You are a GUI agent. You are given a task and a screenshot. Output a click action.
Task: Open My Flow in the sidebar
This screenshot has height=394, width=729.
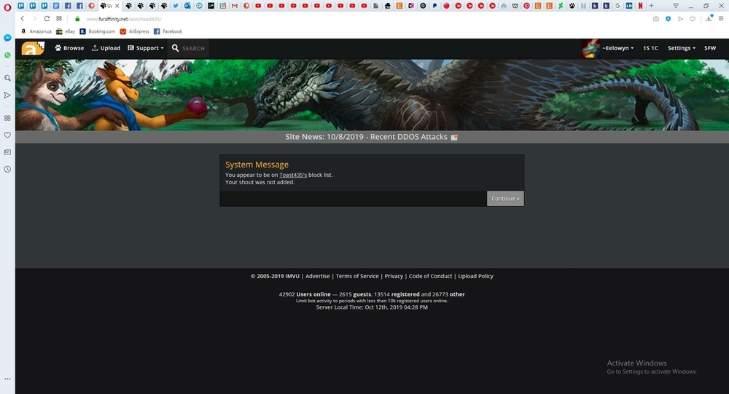tap(7, 95)
